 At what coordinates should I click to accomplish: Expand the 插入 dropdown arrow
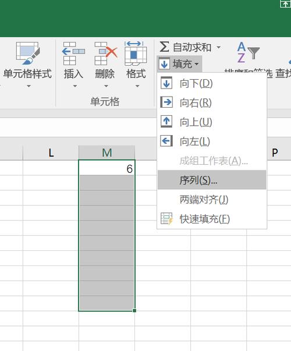click(75, 86)
